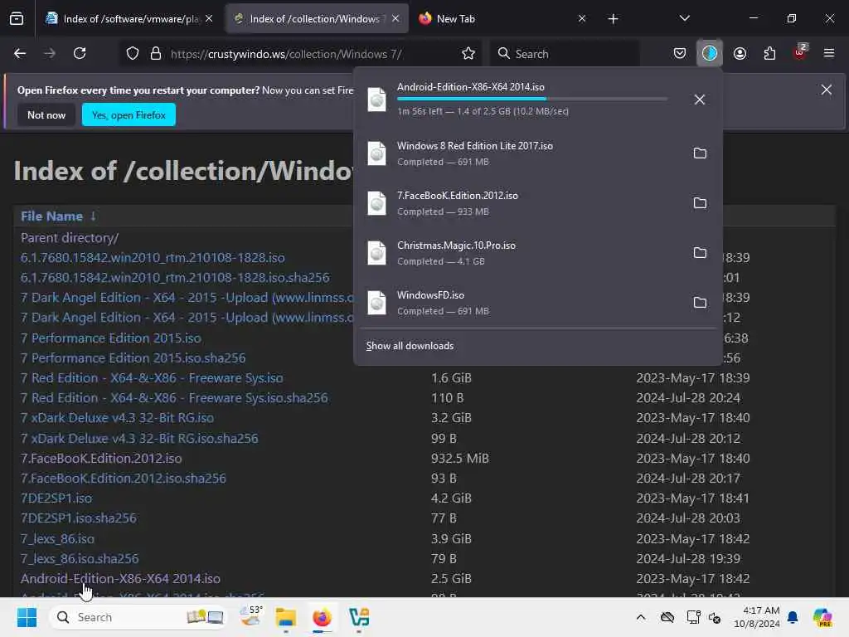Show hidden system tray icons chevron
849x637 pixels.
point(641,617)
